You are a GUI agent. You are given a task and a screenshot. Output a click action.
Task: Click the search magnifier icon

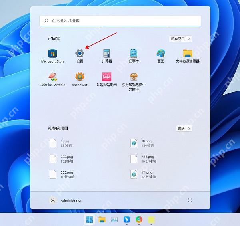pos(46,21)
